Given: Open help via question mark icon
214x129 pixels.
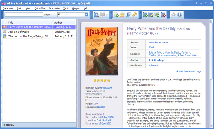Looking at the screenshot, I should tap(179, 14).
